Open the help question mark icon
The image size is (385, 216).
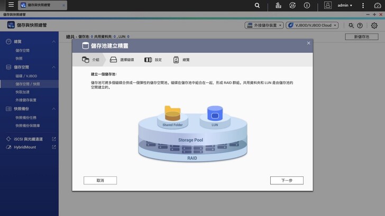pos(360,25)
